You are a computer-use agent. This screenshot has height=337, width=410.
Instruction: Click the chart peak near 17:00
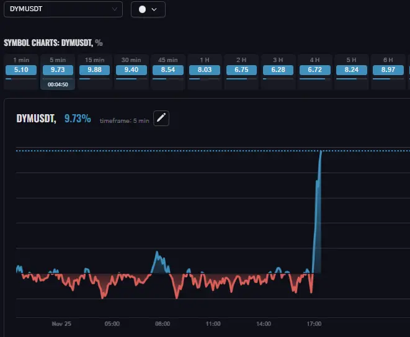321,151
